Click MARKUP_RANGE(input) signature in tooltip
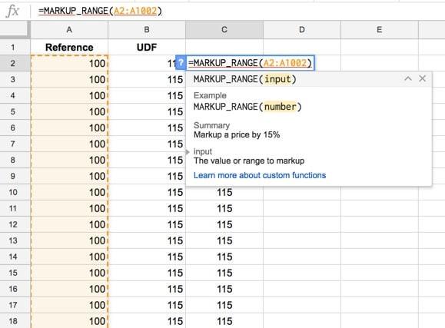This screenshot has width=445, height=328. 244,79
